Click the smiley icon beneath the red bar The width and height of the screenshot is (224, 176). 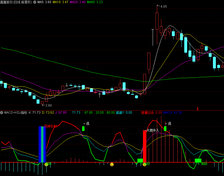tap(145, 164)
